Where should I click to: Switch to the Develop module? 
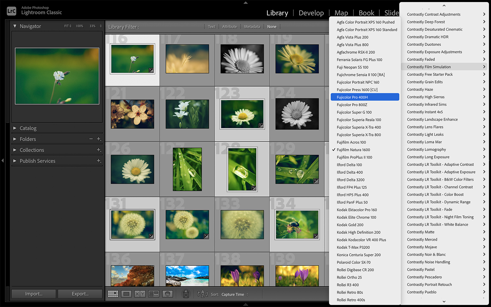click(x=311, y=13)
